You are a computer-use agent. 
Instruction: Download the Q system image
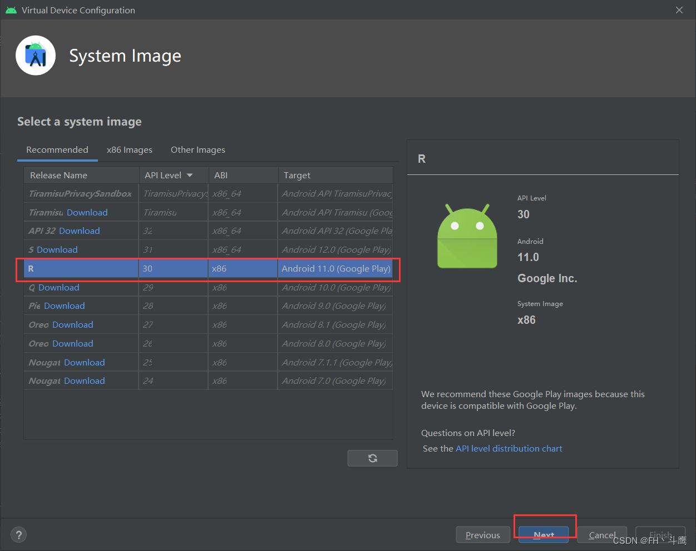point(59,288)
